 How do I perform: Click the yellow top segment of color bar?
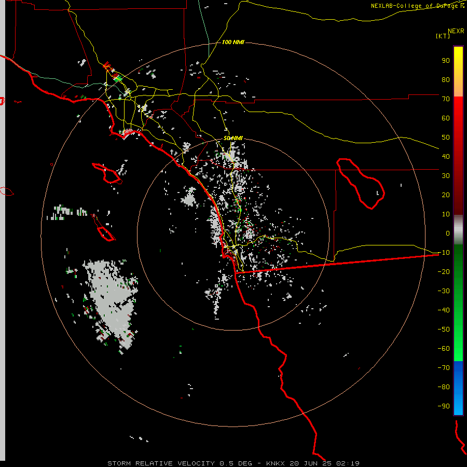458,72
